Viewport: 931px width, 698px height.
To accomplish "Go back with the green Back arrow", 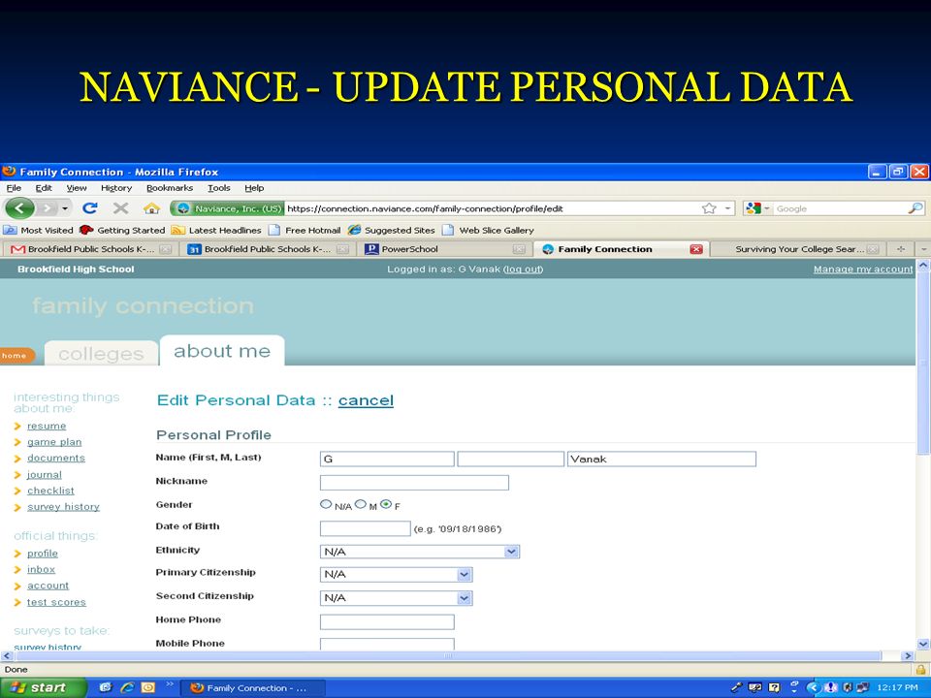I will click(19, 208).
